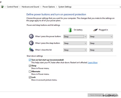Toggle Turn on fast start-up checkbox
Viewport: 121px width, 98px height.
[x=30, y=60]
